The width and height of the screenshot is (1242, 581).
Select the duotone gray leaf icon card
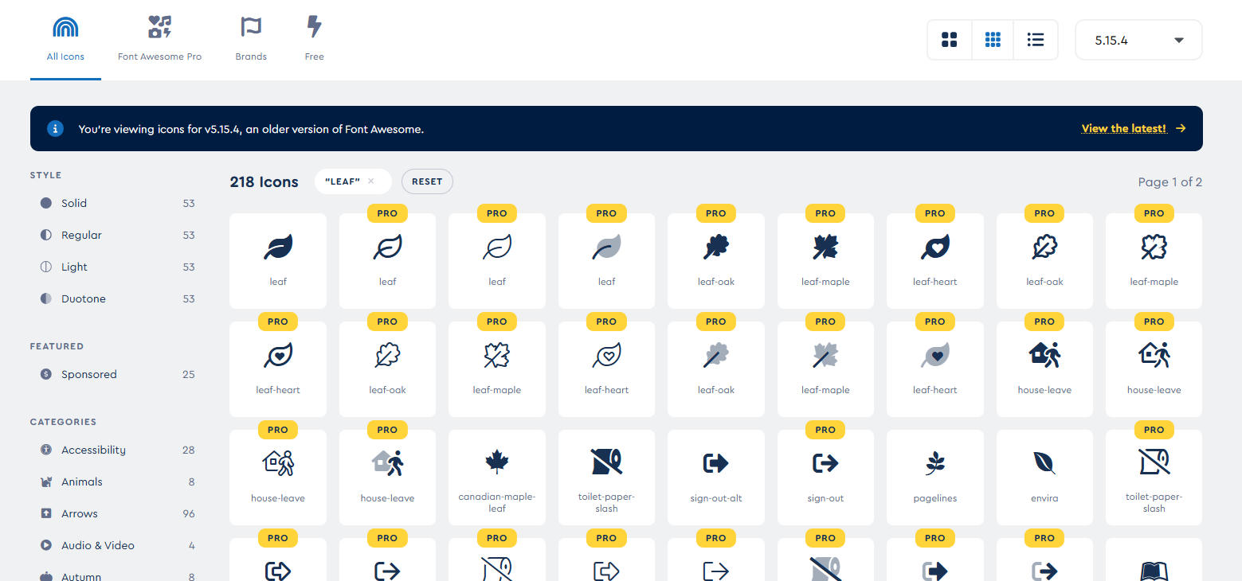606,261
